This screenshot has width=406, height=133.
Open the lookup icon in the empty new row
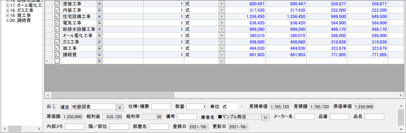click(100, 61)
